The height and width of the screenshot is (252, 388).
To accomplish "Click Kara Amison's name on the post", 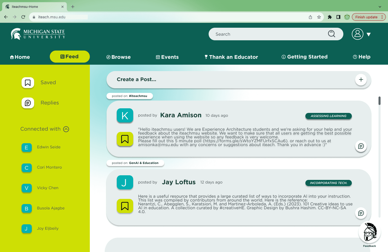I will [181, 115].
